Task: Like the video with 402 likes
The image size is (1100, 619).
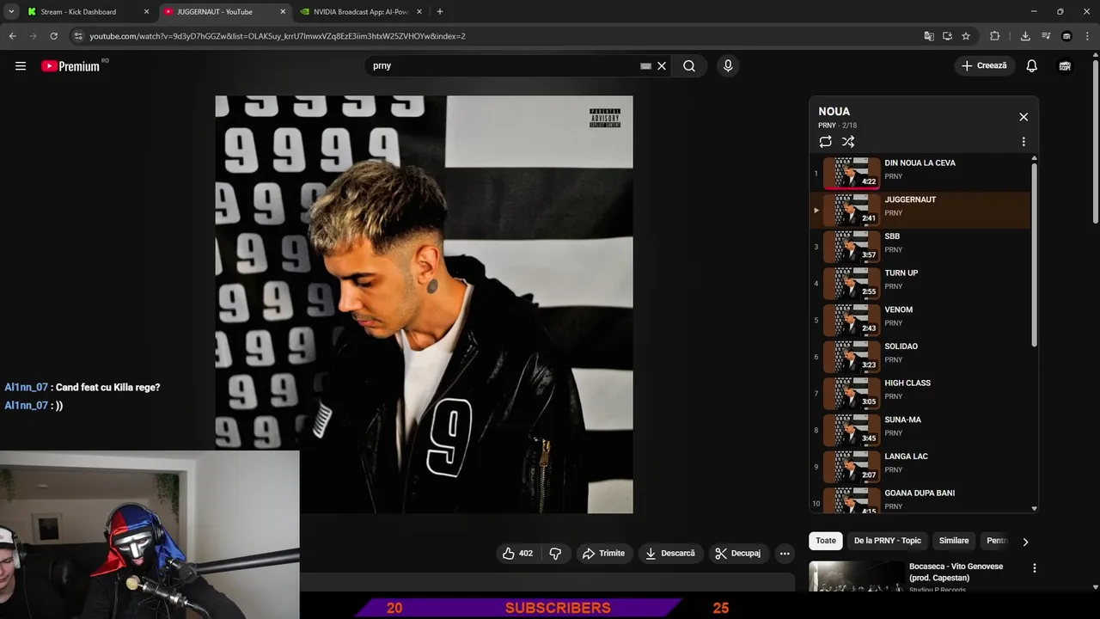Action: tap(517, 554)
